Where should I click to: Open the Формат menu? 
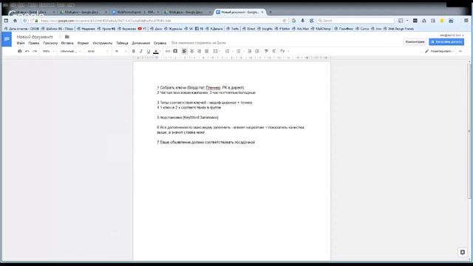coord(83,43)
